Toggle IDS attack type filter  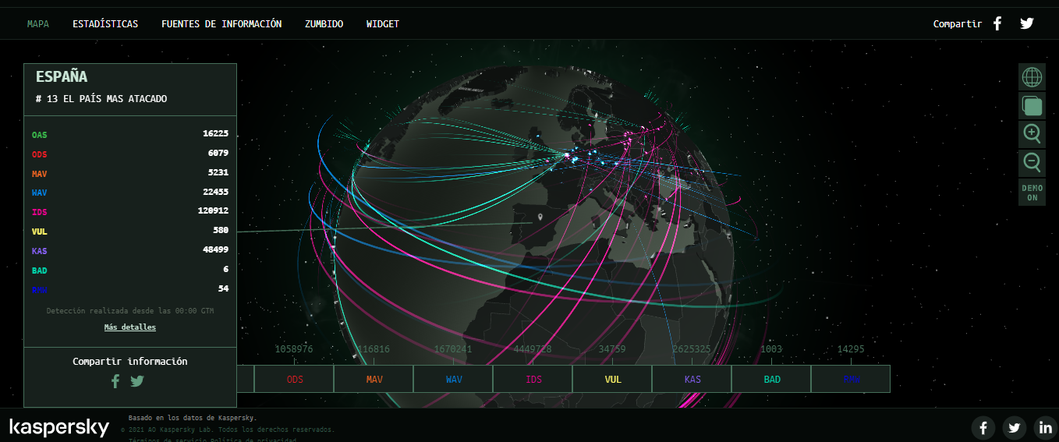[x=533, y=380]
